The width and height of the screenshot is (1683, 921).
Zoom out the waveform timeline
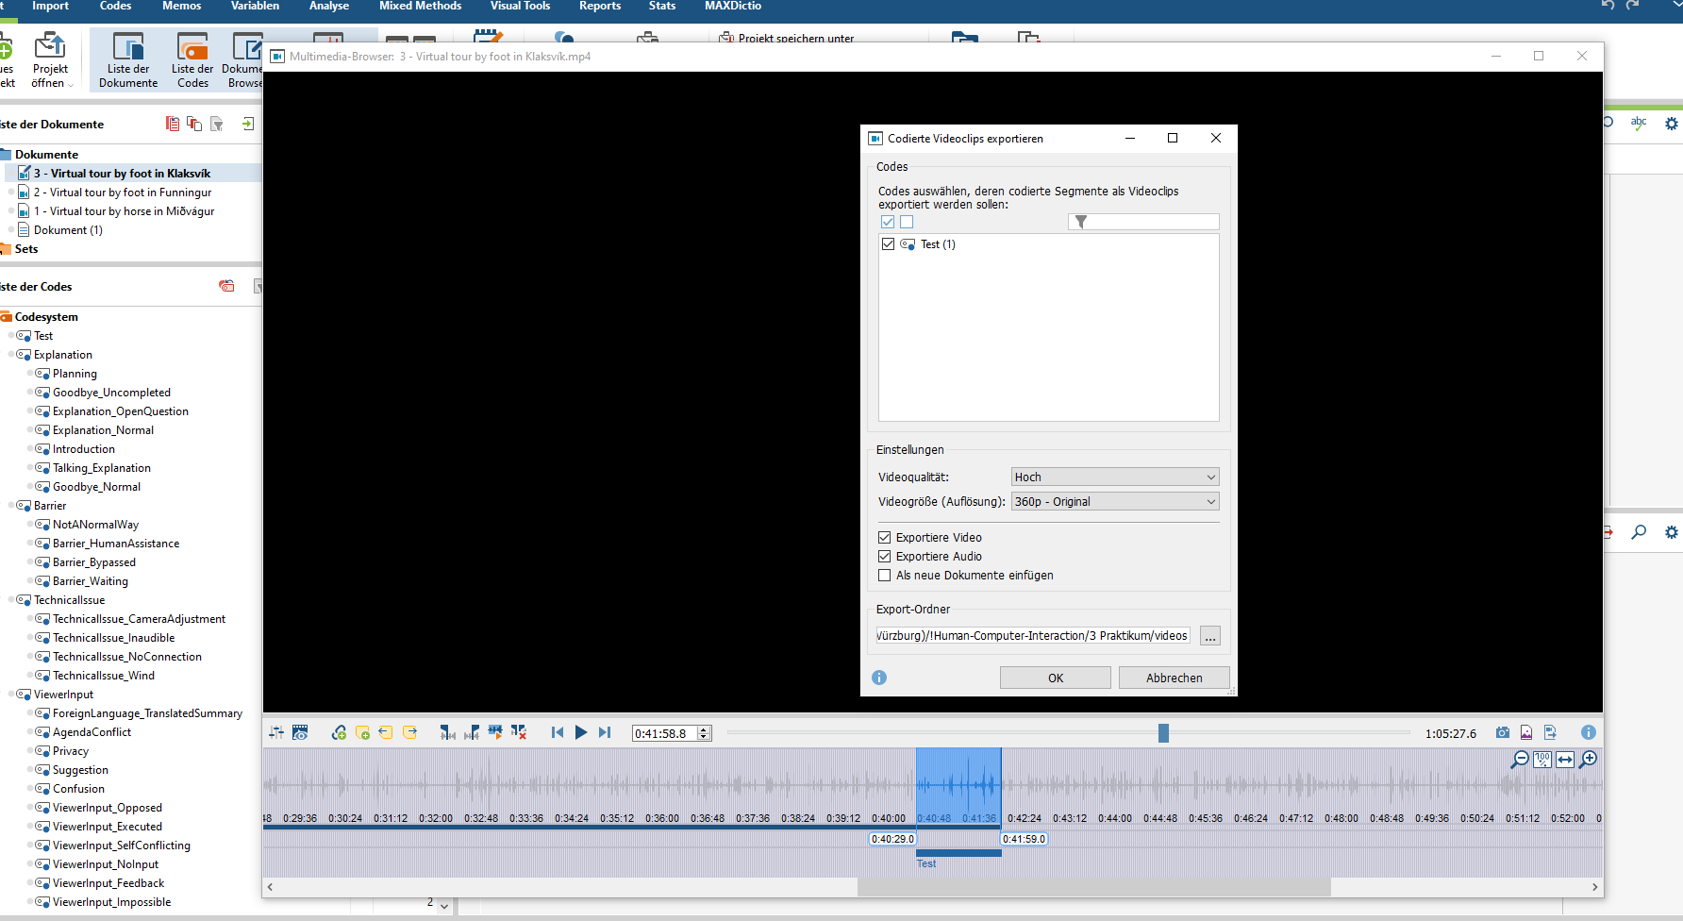pyautogui.click(x=1520, y=760)
